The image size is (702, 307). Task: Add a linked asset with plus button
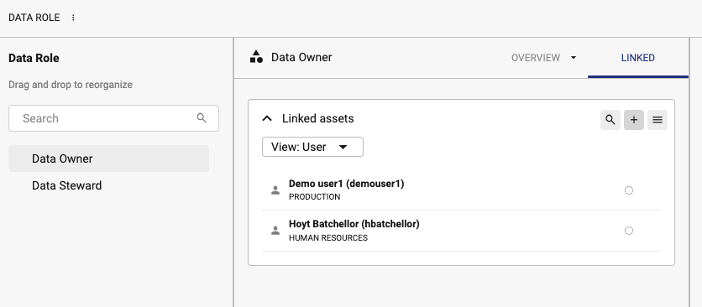point(634,120)
